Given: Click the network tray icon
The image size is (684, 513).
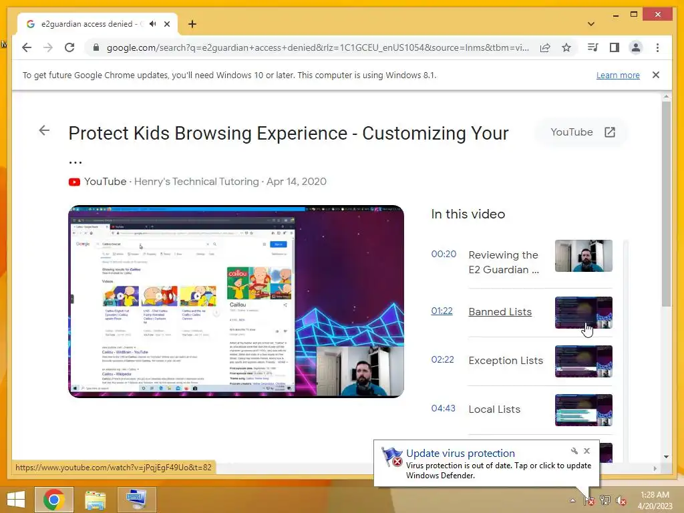Looking at the screenshot, I should (605, 500).
